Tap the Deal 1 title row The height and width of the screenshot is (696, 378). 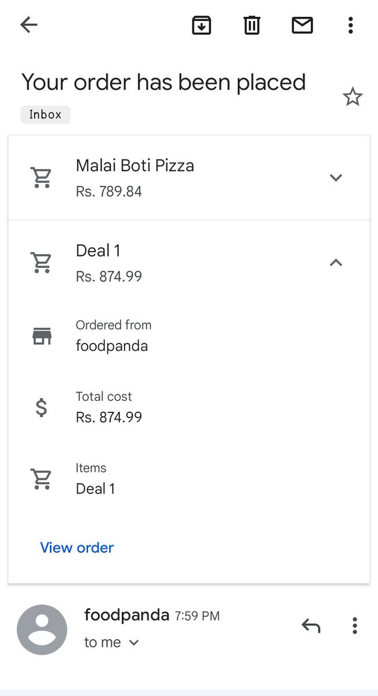coord(189,263)
